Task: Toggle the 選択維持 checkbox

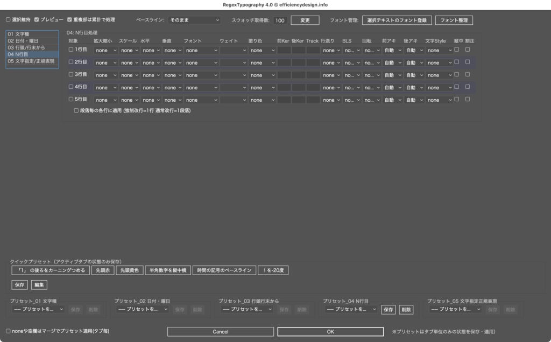Action: pos(8,20)
